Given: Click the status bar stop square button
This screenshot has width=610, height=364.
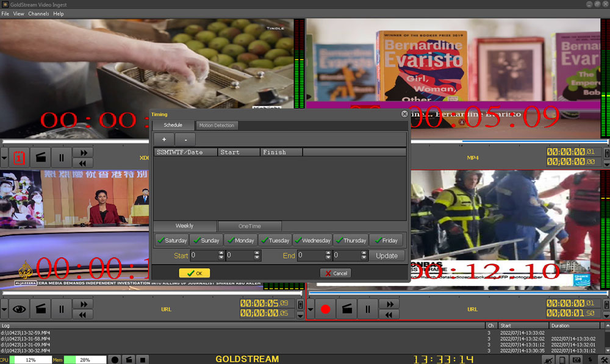Looking at the screenshot, I should pyautogui.click(x=143, y=360).
